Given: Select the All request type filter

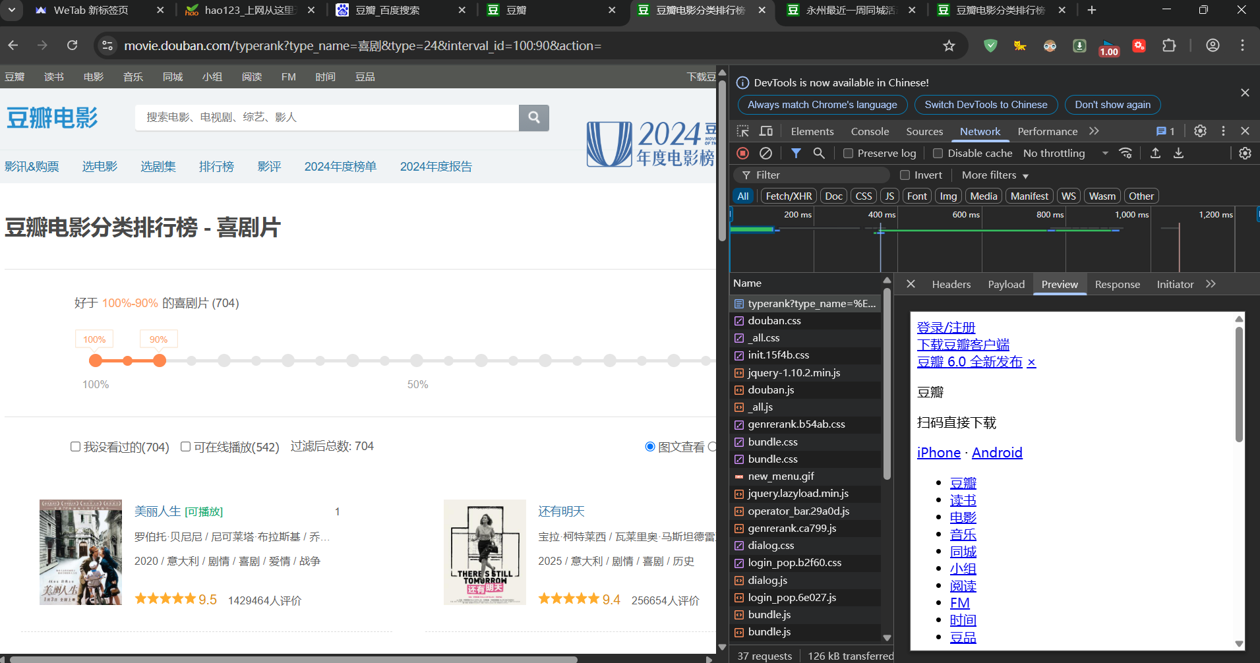Looking at the screenshot, I should [x=743, y=196].
